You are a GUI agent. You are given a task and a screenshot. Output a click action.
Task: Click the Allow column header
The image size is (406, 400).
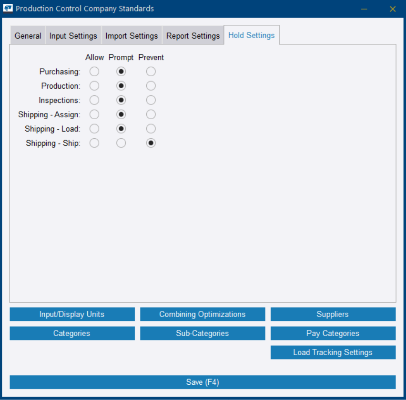point(94,57)
